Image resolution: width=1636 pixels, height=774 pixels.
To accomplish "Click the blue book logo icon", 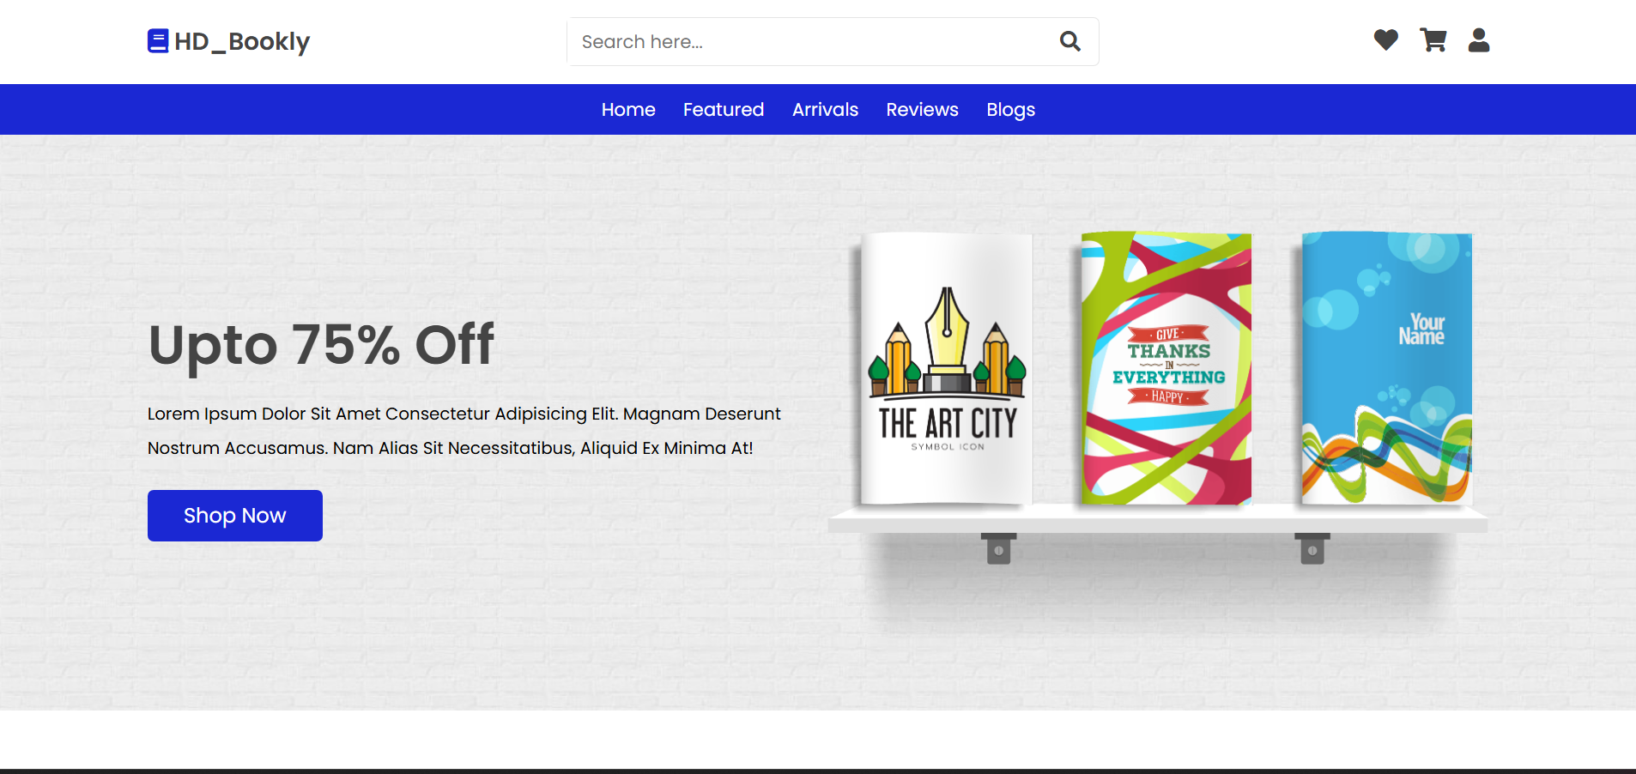I will 158,41.
